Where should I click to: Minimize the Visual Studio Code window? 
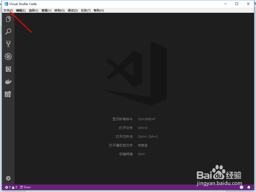click(226, 4)
